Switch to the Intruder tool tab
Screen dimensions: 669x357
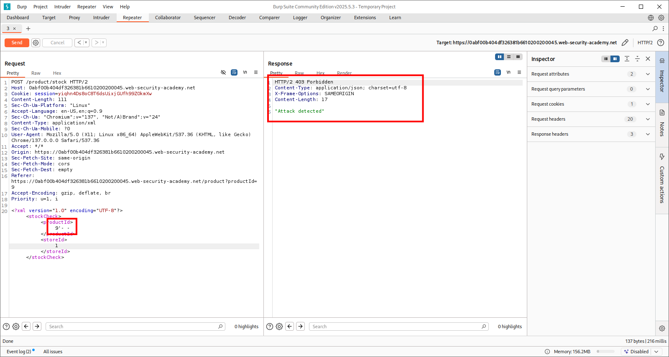(101, 18)
